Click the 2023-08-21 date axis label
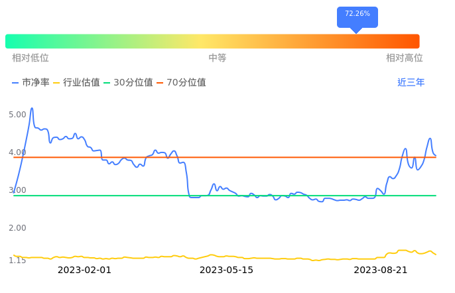 tap(380, 270)
